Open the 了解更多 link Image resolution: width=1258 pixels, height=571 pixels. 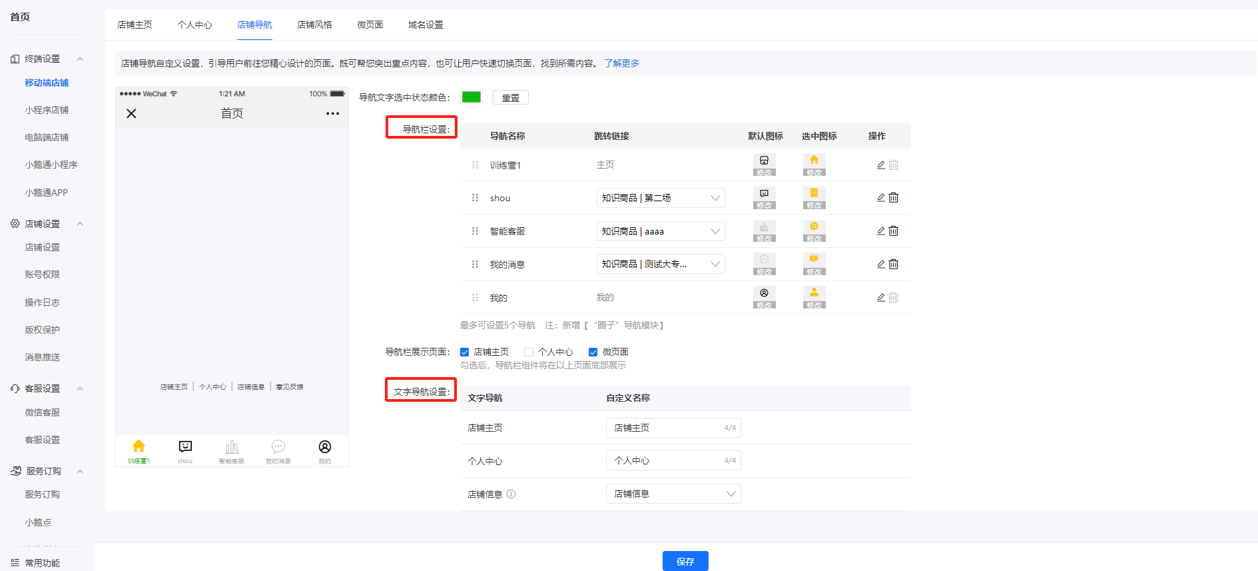(x=621, y=63)
